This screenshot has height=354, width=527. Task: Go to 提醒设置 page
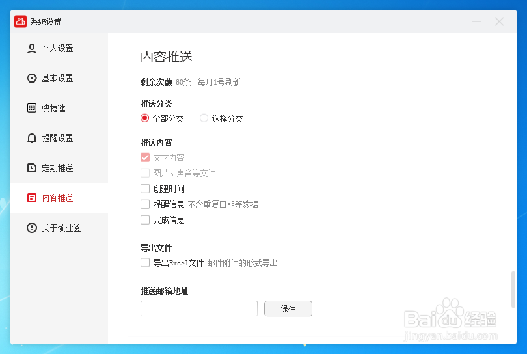click(59, 138)
